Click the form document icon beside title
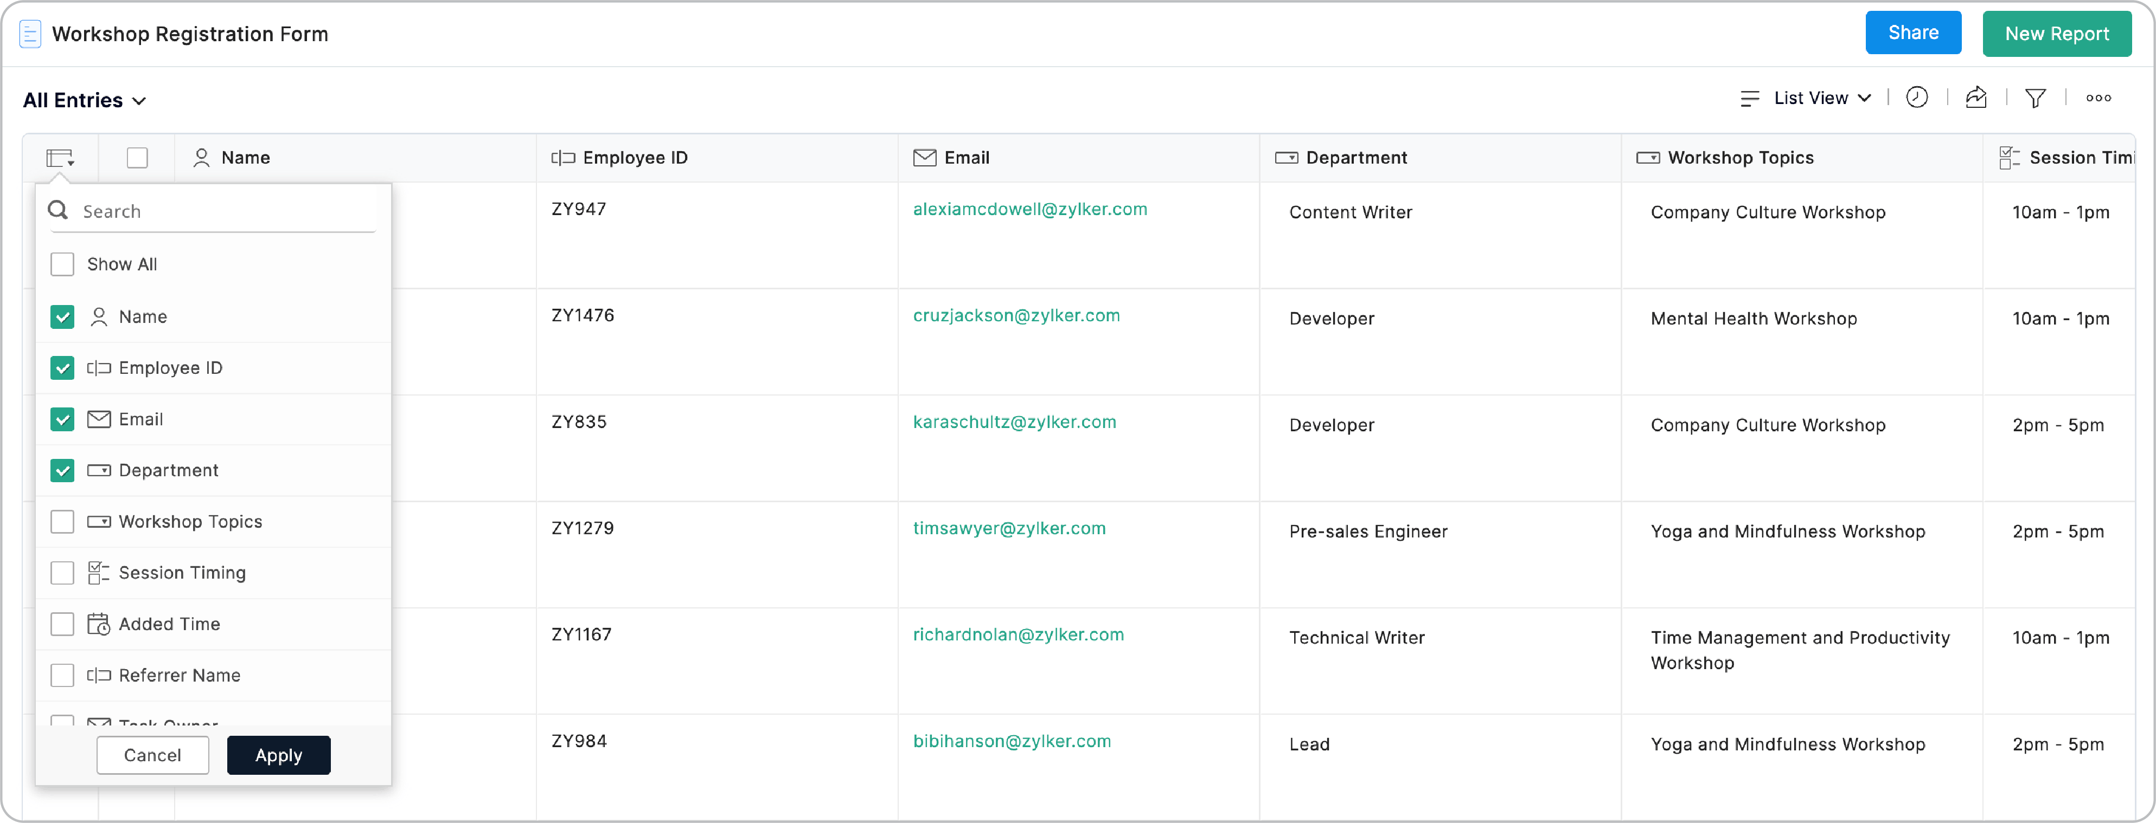 click(x=30, y=34)
